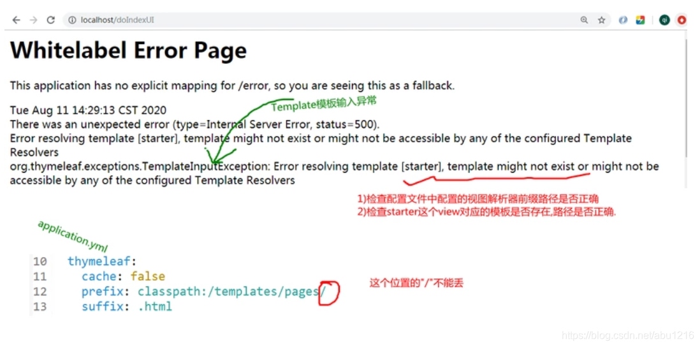Click the red update arrow icon
The width and height of the screenshot is (700, 347).
click(x=682, y=20)
